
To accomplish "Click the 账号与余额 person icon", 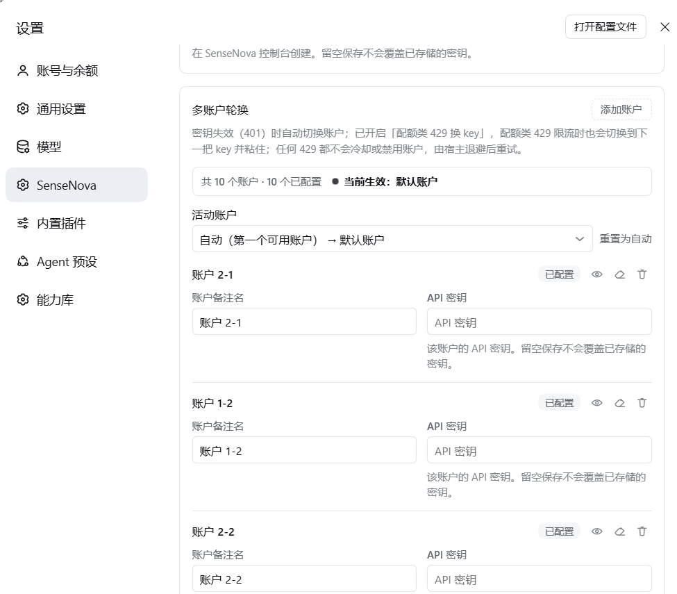I will coord(23,70).
